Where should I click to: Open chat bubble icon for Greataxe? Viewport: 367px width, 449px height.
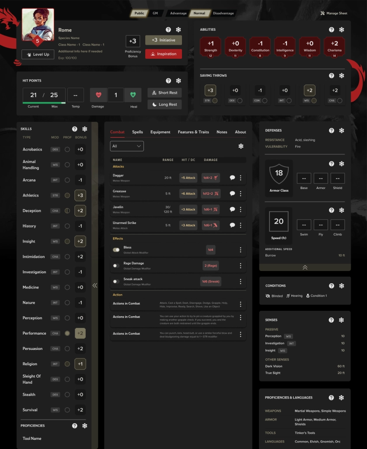click(x=232, y=193)
